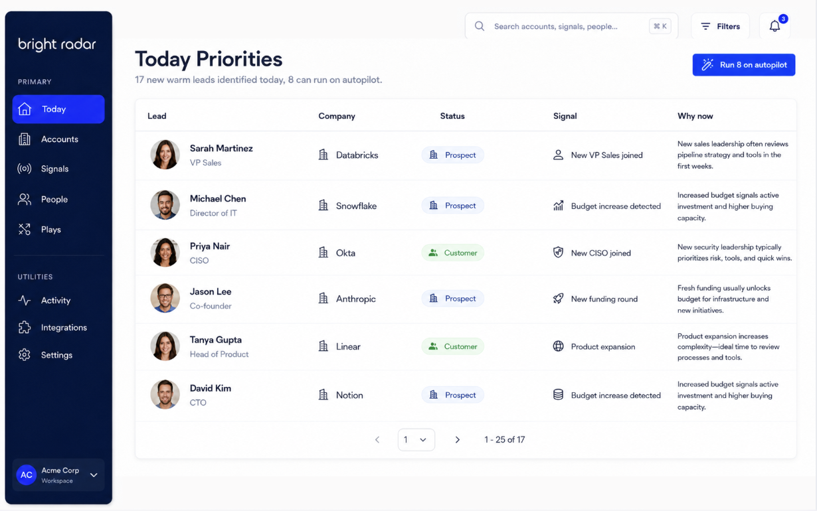Viewport: 817px width, 511px height.
Task: Sort by the Company column header
Action: click(x=337, y=116)
